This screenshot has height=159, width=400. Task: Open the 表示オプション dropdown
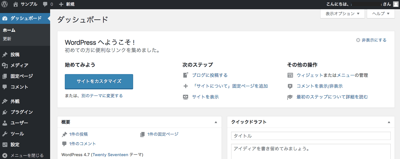click(343, 14)
